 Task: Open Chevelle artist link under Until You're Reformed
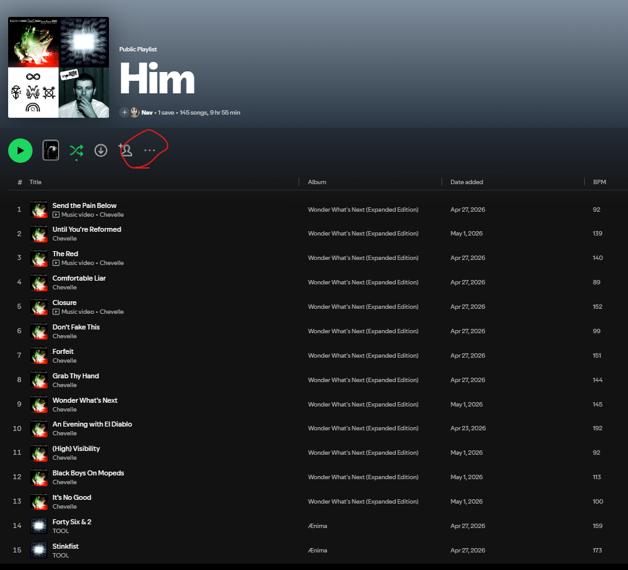(64, 239)
